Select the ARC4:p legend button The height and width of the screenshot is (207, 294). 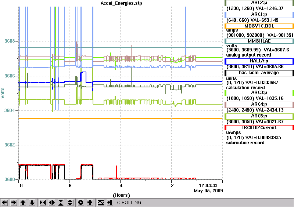(259, 105)
